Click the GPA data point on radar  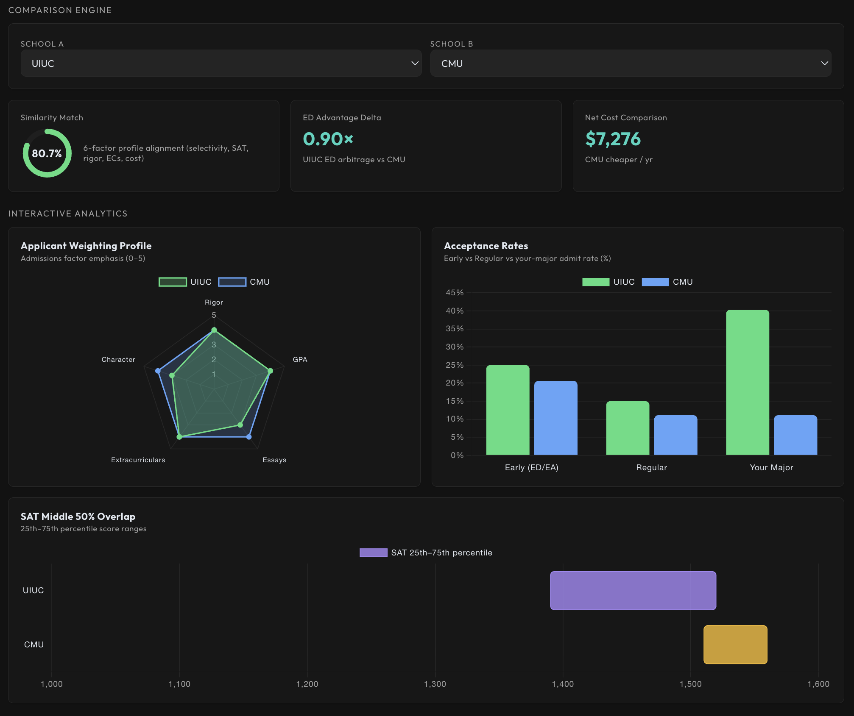[271, 371]
